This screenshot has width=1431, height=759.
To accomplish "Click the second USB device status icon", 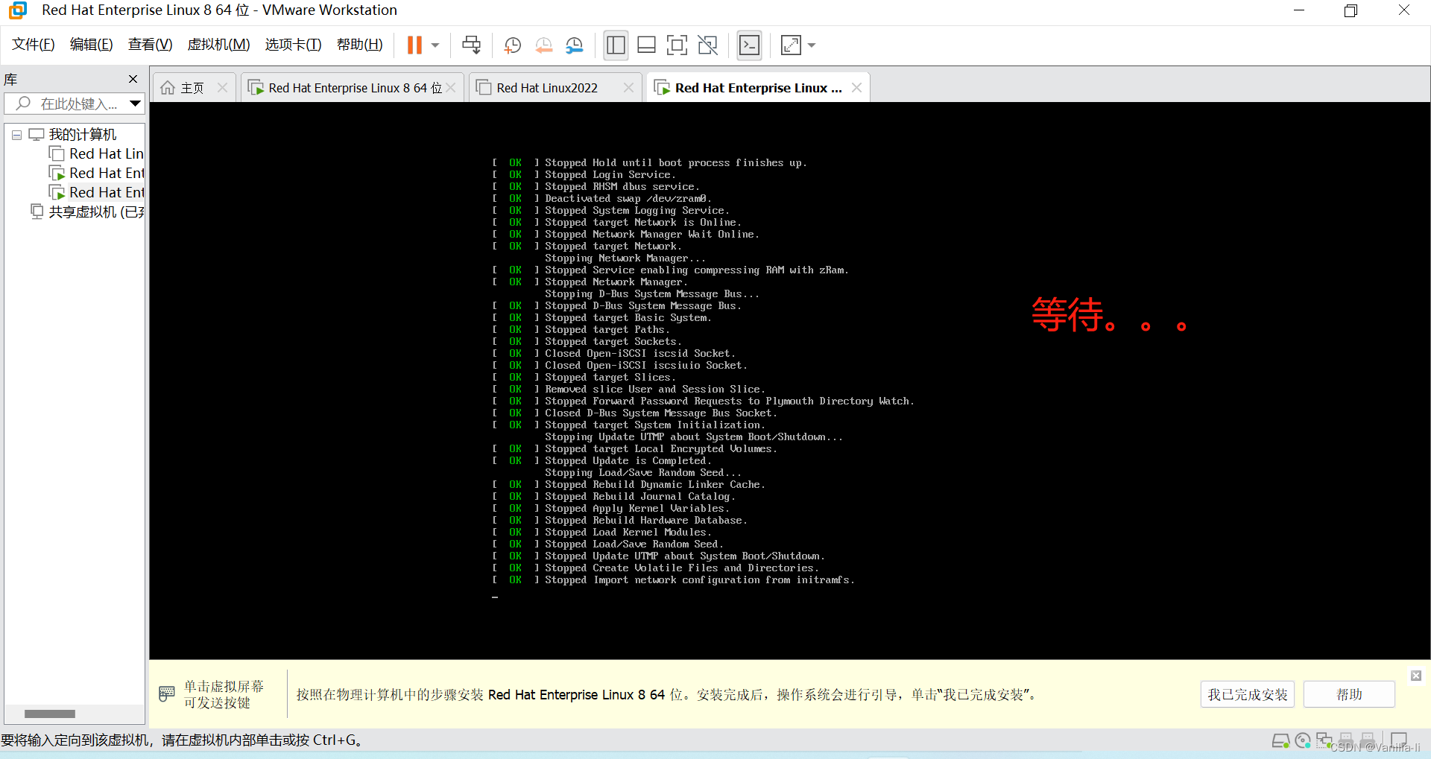I will 1368,740.
